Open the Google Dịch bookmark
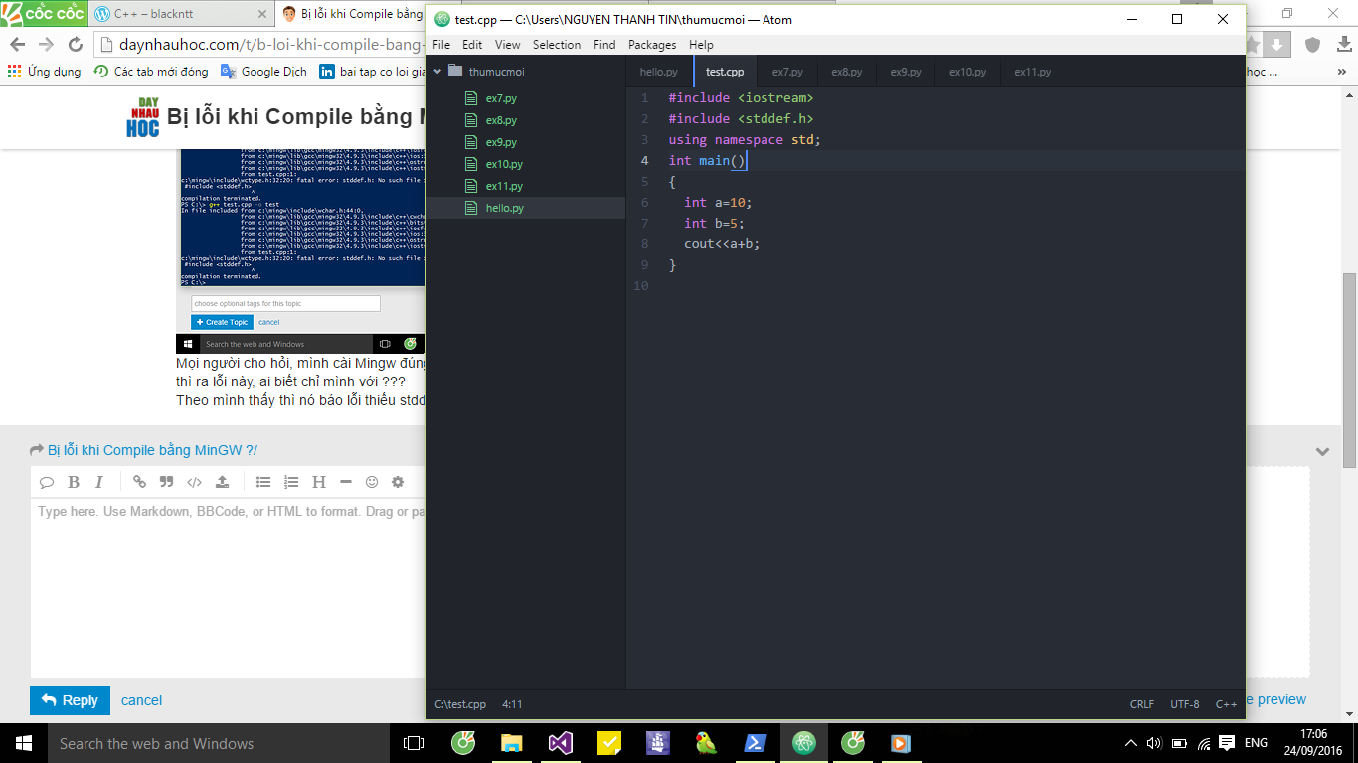The height and width of the screenshot is (763, 1358). pyautogui.click(x=263, y=72)
